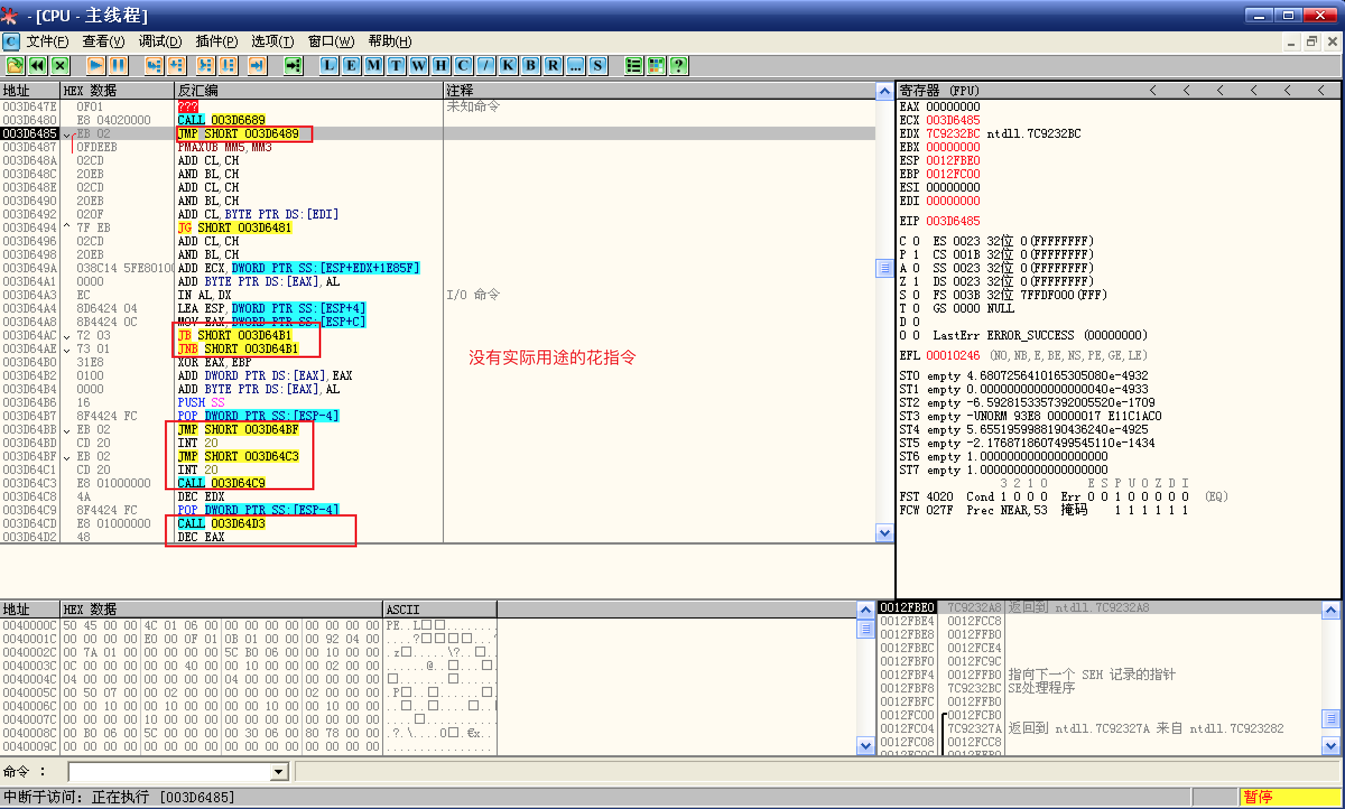Open the Memory map M button

374,66
